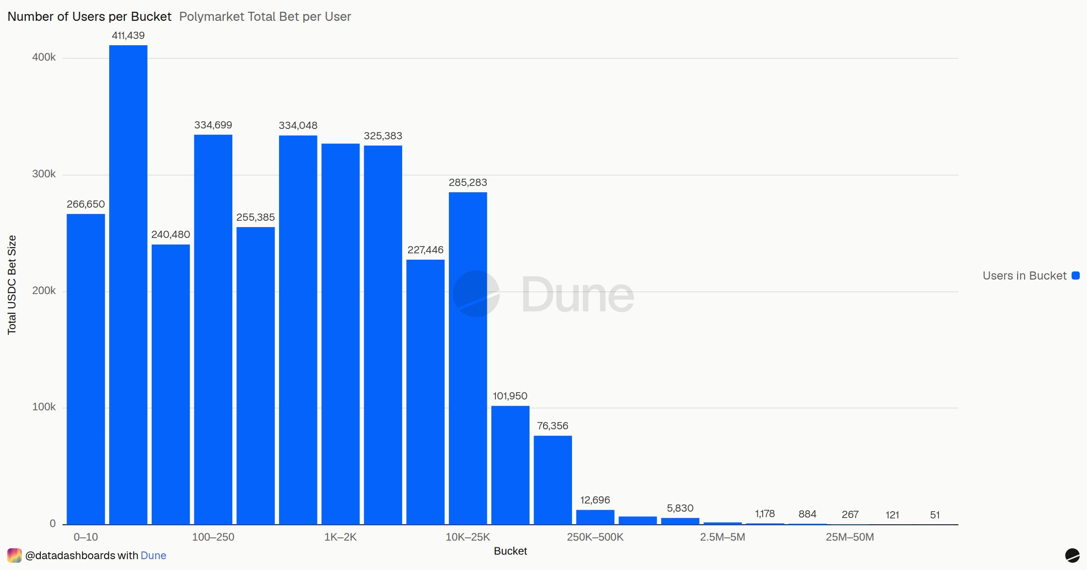Select the bar labeled 76,356
The image size is (1087, 570).
pos(553,480)
